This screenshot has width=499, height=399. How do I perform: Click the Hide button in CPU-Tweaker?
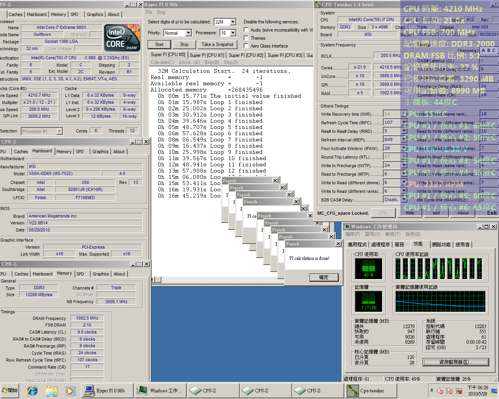pyautogui.click(x=410, y=213)
